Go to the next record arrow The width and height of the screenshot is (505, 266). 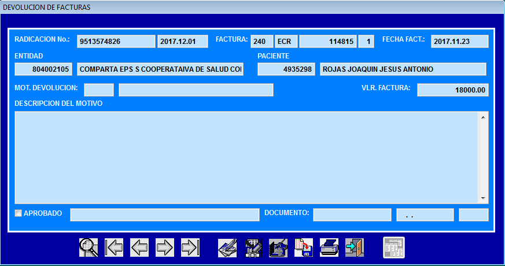tap(165, 247)
